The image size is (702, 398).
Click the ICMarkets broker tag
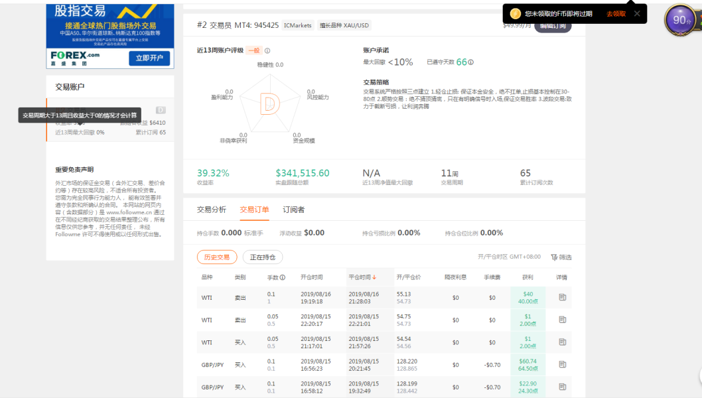[x=297, y=25]
